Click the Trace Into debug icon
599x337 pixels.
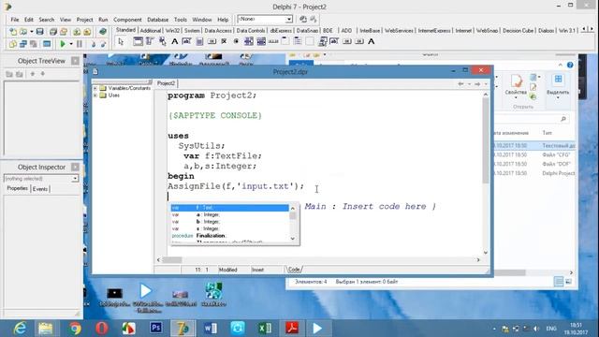(x=94, y=44)
